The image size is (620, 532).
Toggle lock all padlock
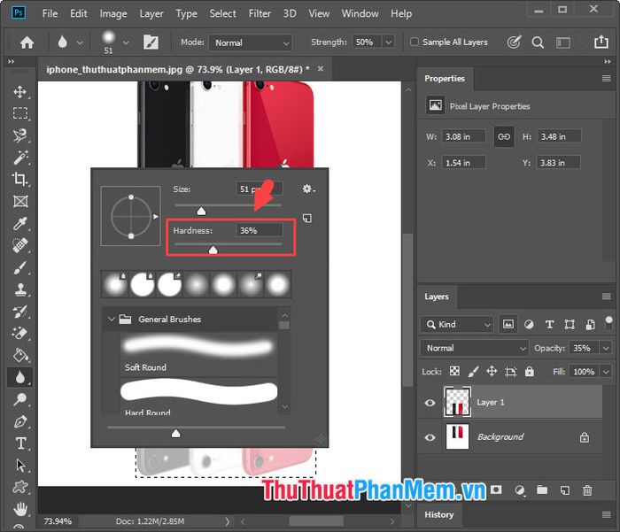coord(529,371)
